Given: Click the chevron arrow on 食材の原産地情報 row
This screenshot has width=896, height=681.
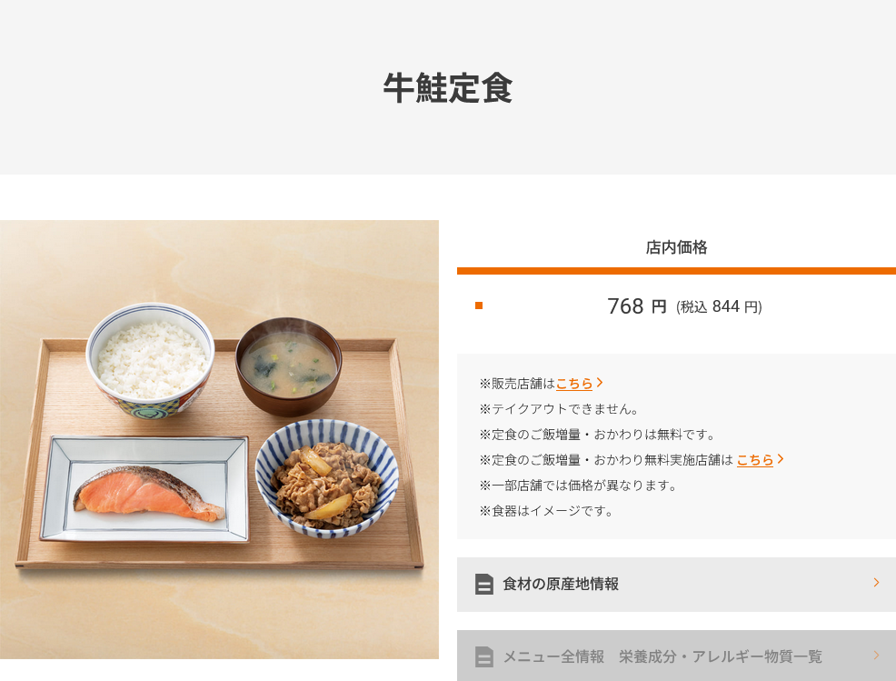Looking at the screenshot, I should (x=876, y=583).
